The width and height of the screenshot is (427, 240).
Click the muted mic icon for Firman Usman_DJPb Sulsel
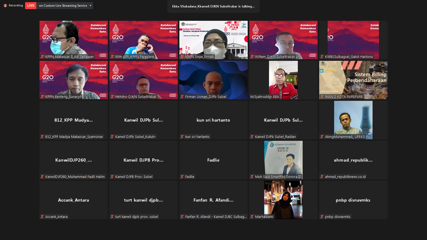pyautogui.click(x=182, y=97)
